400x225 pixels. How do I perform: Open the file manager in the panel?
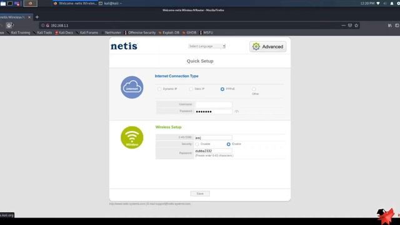(x=3, y=3)
